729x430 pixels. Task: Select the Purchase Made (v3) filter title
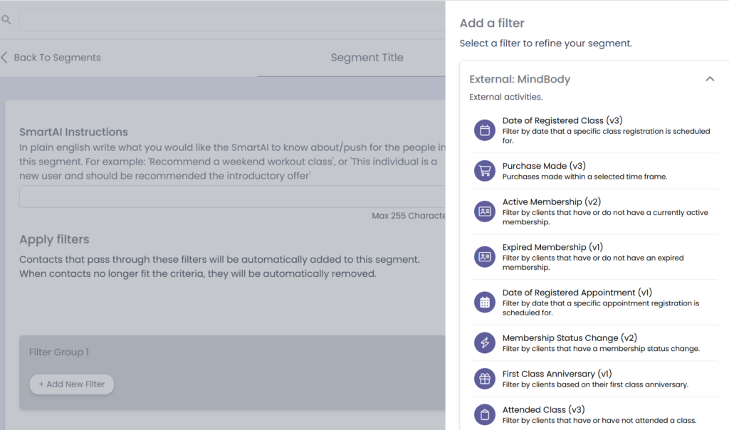coord(544,166)
